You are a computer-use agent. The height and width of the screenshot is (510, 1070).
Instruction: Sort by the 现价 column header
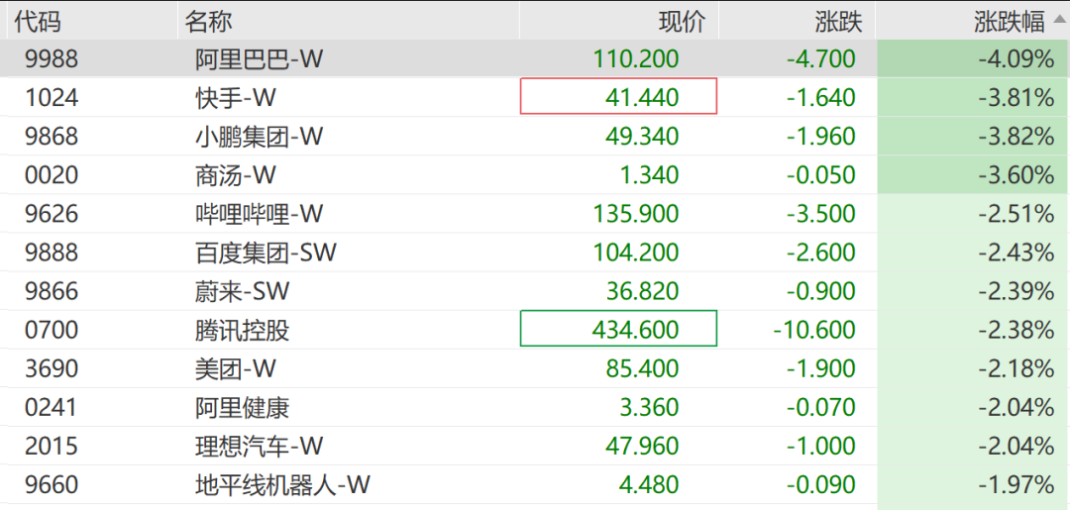pos(682,22)
